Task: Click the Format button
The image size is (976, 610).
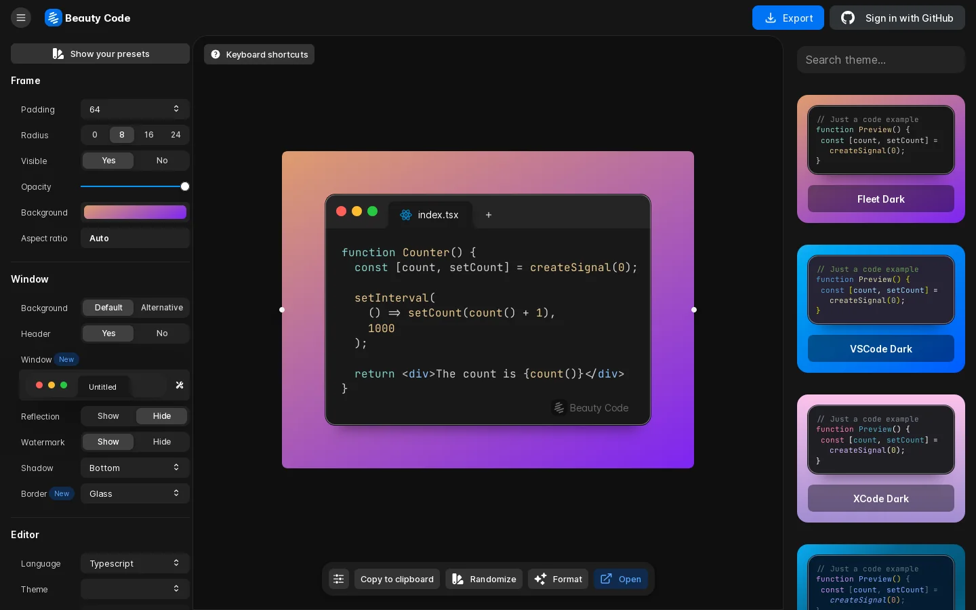Action: [558, 579]
